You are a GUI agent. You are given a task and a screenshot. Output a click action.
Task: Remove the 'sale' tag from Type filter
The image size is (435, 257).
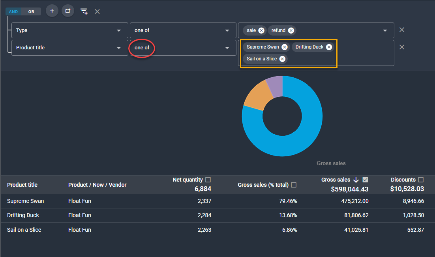pyautogui.click(x=261, y=30)
